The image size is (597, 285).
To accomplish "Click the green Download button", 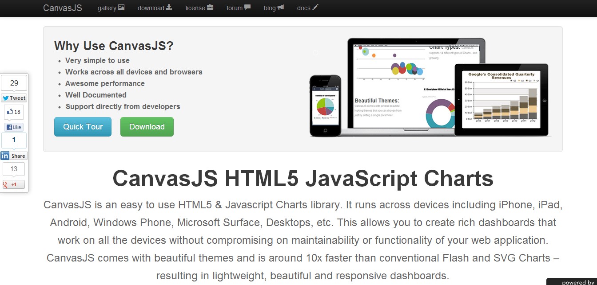I will point(147,127).
